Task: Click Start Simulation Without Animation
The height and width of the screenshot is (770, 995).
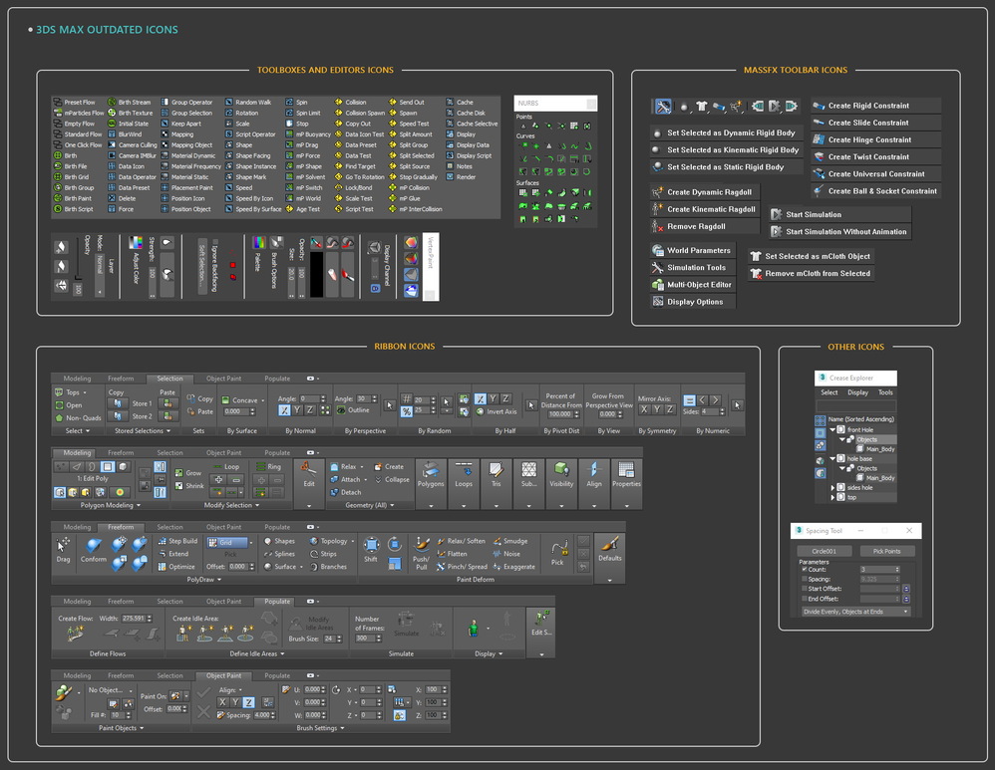Action: tap(838, 231)
